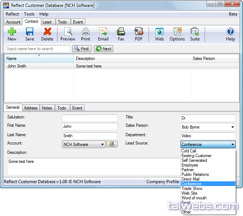Open the Tools menu
Screen dimensions: 243x216
(x=29, y=14)
